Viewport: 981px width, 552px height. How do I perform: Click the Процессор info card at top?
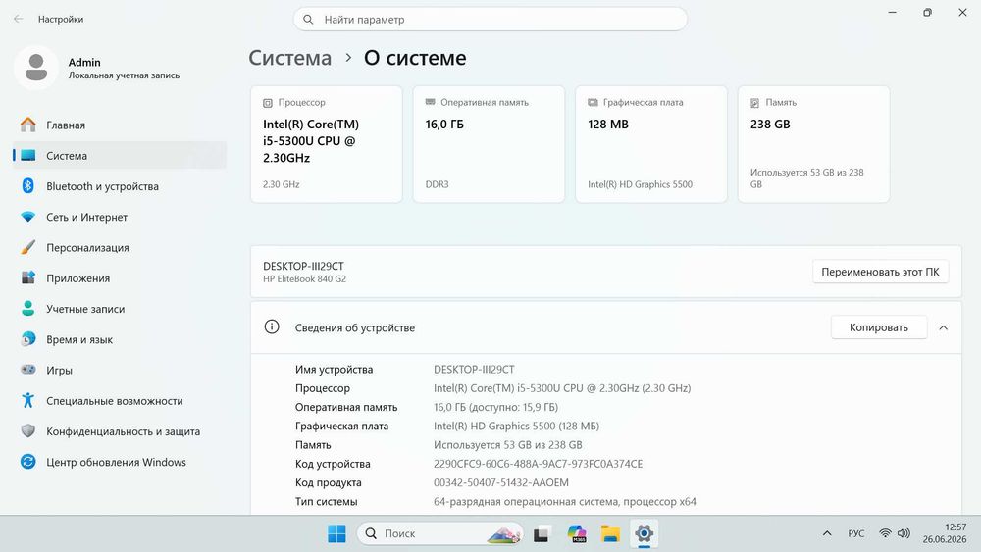[x=326, y=144]
